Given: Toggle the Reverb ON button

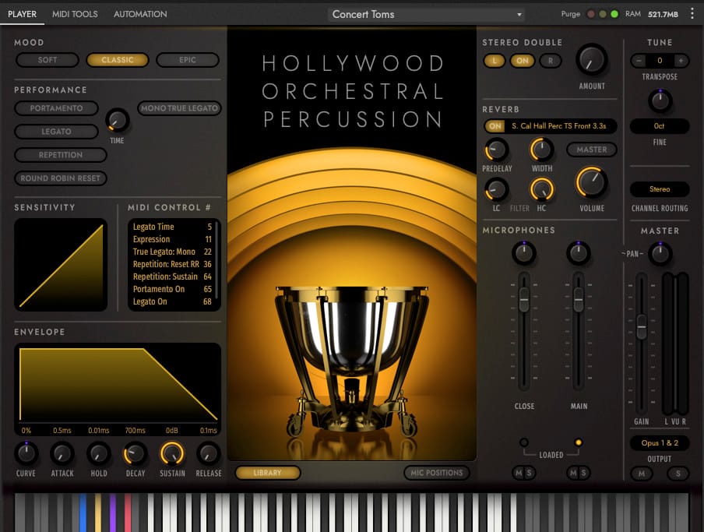Looking at the screenshot, I should pos(495,126).
